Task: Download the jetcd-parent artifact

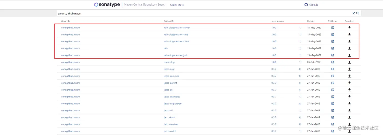Action: point(349,83)
